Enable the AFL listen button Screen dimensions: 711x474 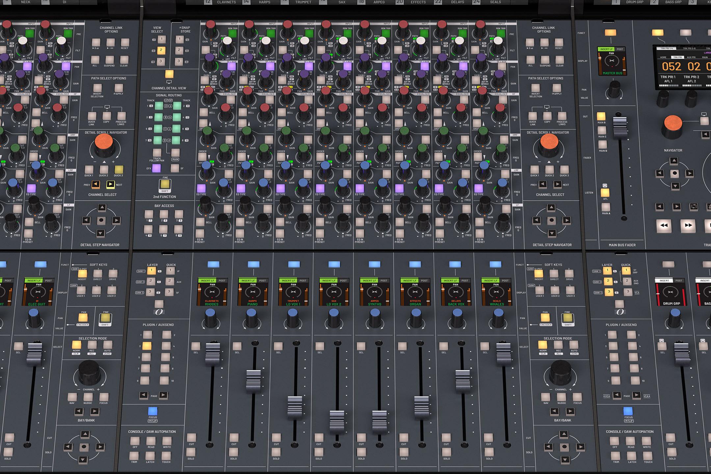point(605,193)
